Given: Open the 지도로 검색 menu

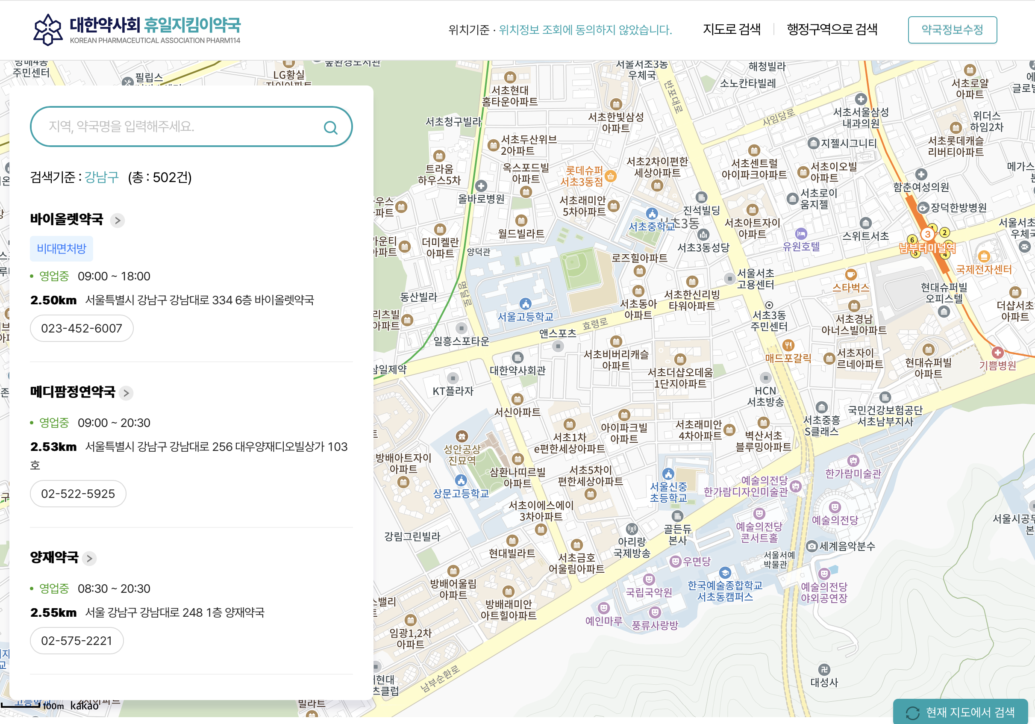Looking at the screenshot, I should [731, 30].
